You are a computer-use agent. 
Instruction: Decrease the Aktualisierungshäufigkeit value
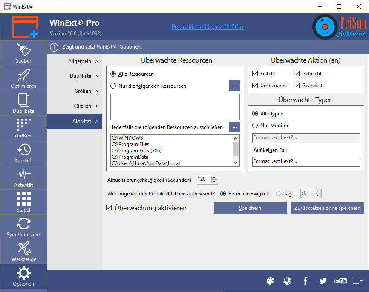click(x=214, y=181)
